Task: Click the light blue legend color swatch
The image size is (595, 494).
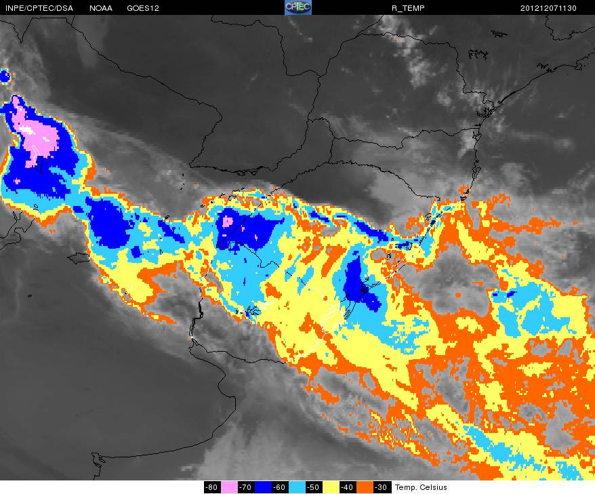Action: (297, 487)
